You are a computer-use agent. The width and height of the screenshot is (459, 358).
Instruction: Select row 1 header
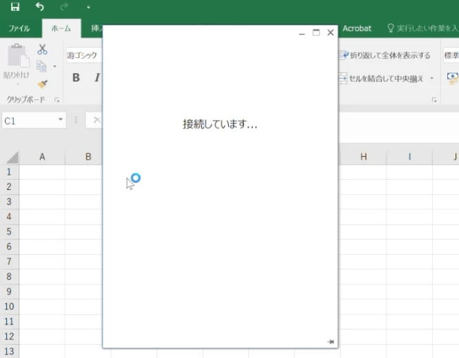point(9,171)
